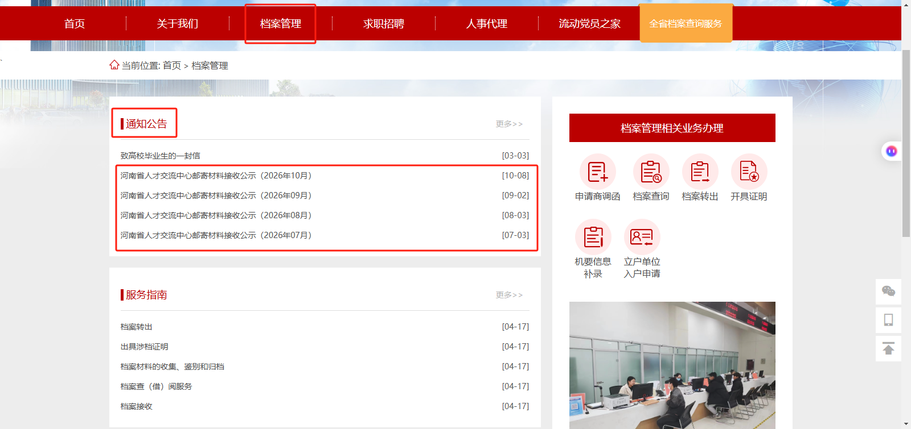Click 更多>> beside 通知公告
Screen dimensions: 911x429
(x=509, y=124)
